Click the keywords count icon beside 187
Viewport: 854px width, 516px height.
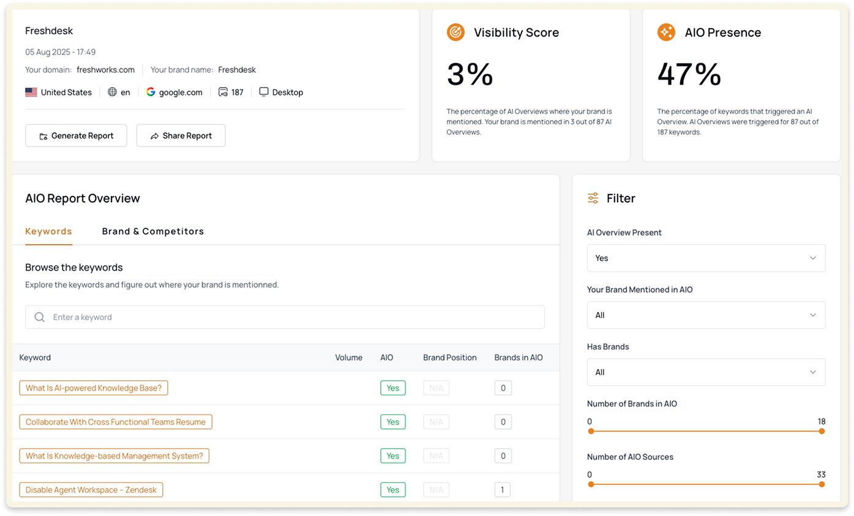223,92
